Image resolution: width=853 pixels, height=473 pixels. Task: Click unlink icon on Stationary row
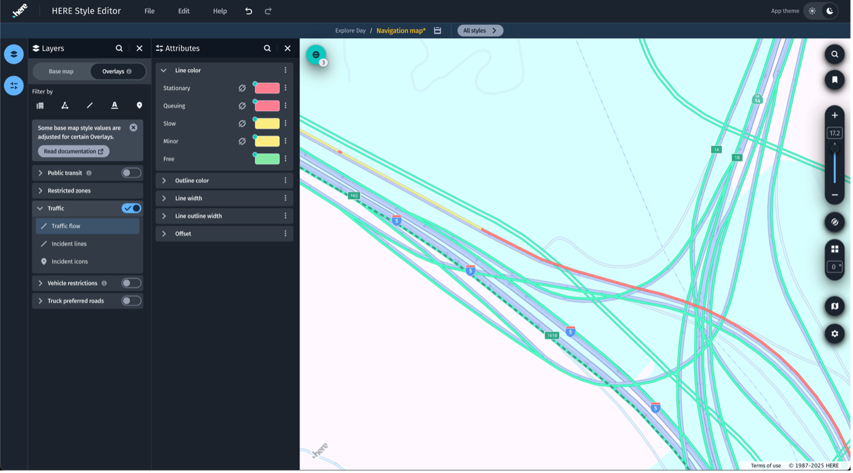coord(243,88)
